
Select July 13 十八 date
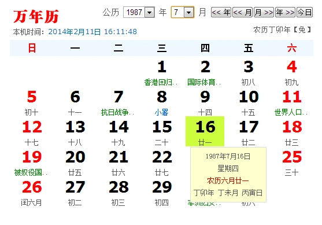pyautogui.click(x=75, y=132)
